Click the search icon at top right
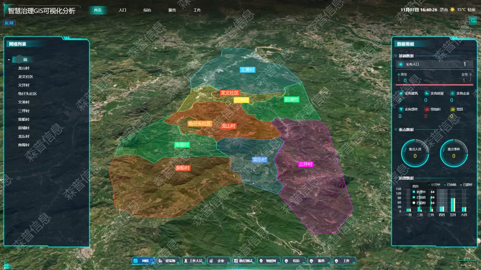This screenshot has height=270, width=481. (x=473, y=21)
